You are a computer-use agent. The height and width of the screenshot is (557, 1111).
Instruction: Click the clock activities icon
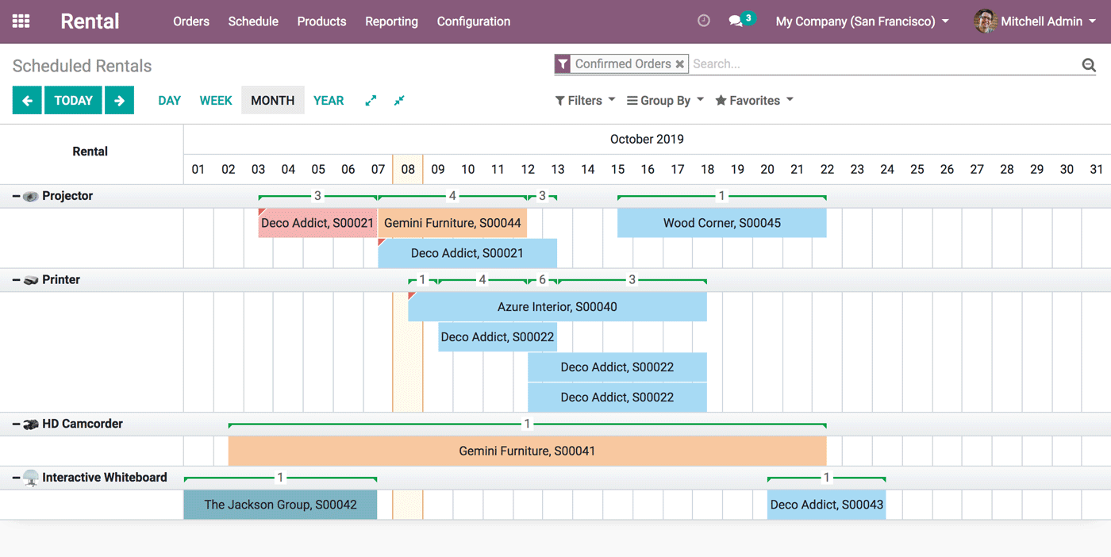(703, 21)
